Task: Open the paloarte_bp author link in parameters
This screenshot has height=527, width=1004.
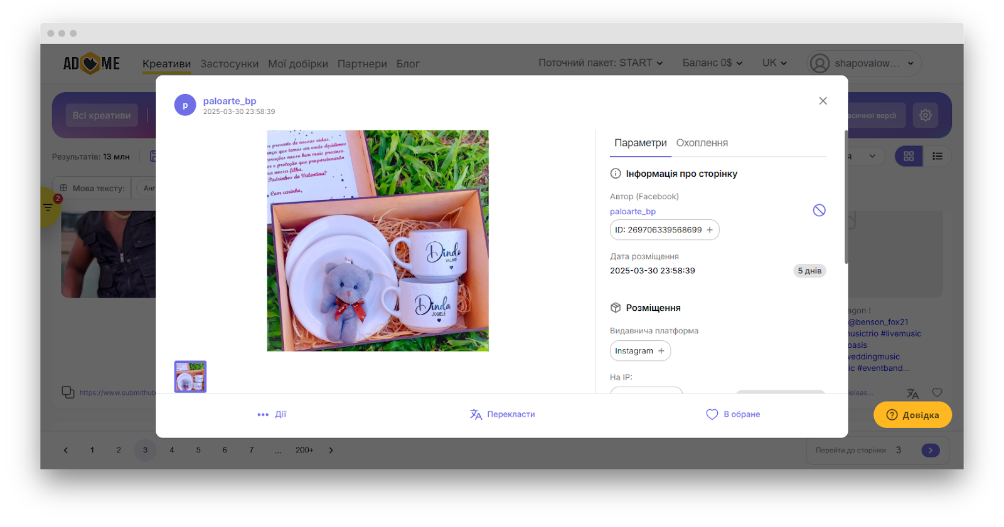Action: coord(633,212)
